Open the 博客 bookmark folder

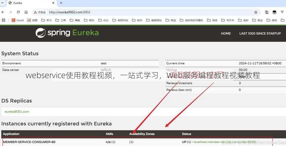tap(75, 20)
